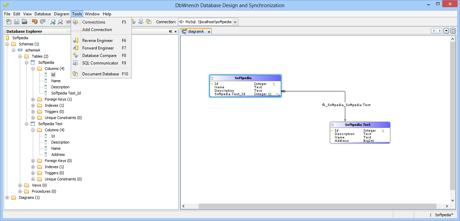Open the Edit menu

point(17,14)
